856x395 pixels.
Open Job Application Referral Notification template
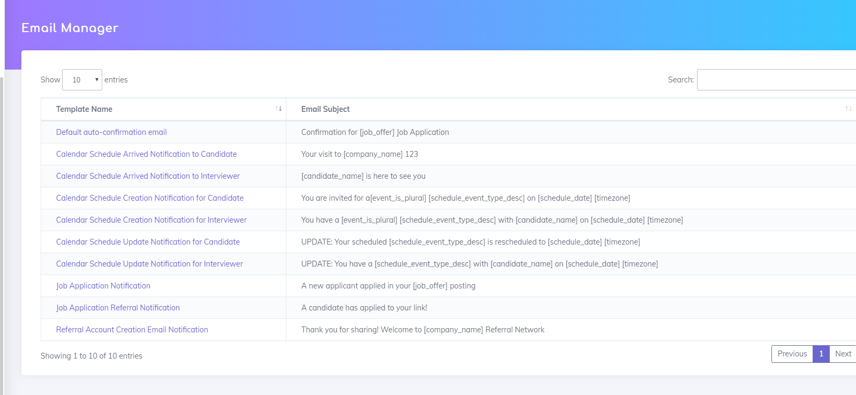pyautogui.click(x=118, y=308)
